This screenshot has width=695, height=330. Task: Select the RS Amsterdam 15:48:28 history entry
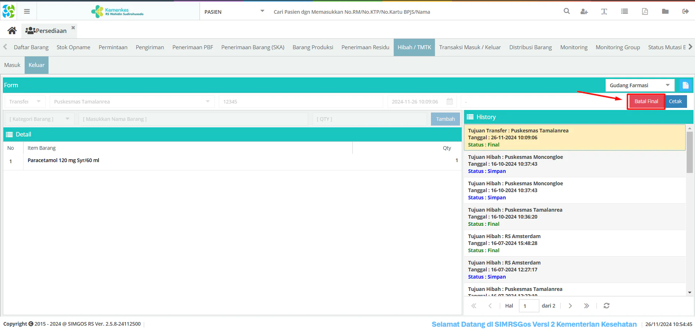click(x=575, y=243)
